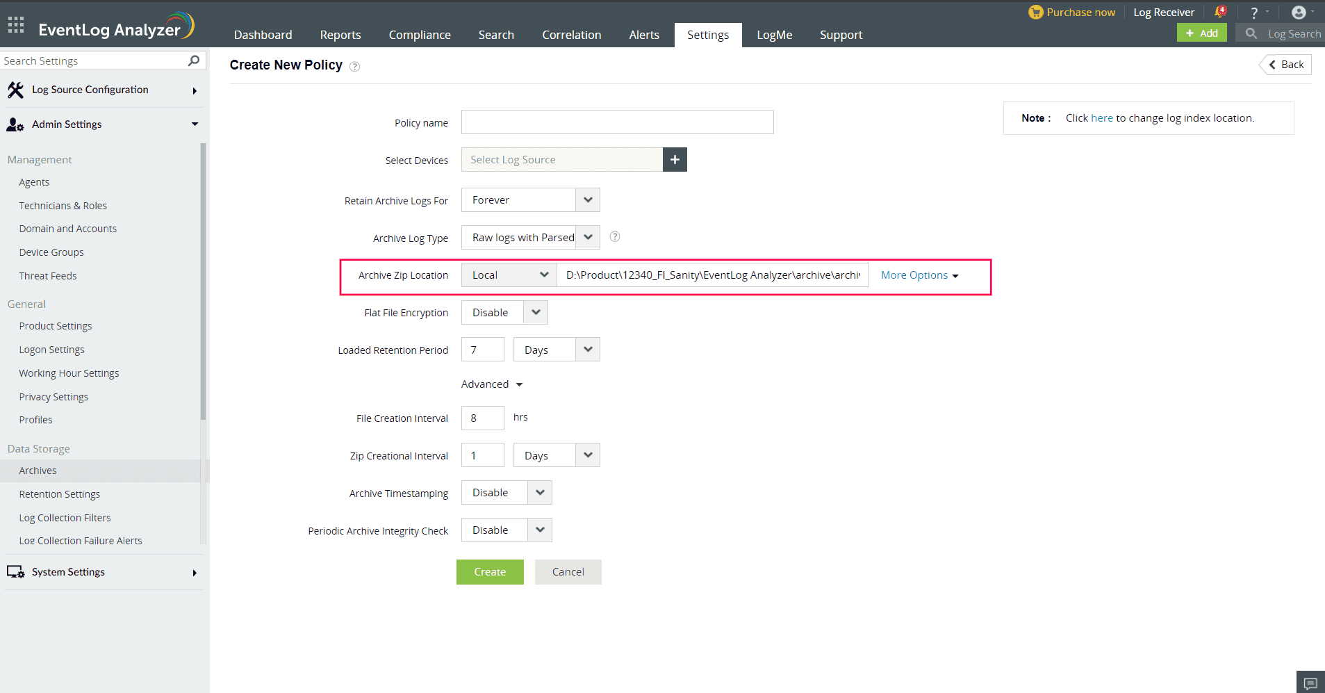Click the plus icon to add log sources
Image resolution: width=1325 pixels, height=693 pixels.
pos(674,159)
